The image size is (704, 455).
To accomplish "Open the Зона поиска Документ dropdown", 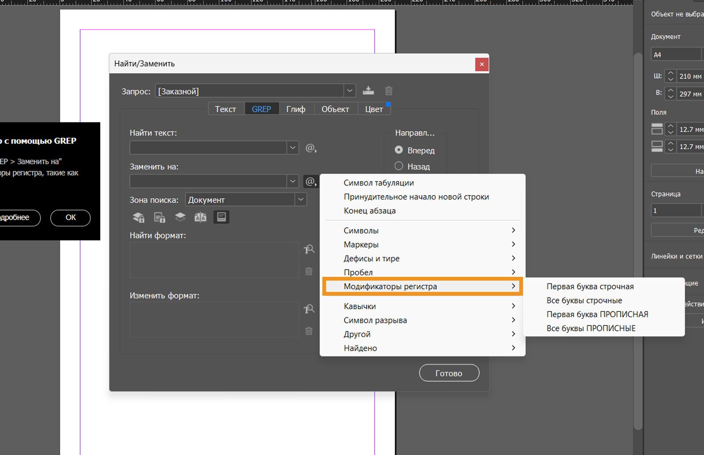I will pyautogui.click(x=301, y=200).
